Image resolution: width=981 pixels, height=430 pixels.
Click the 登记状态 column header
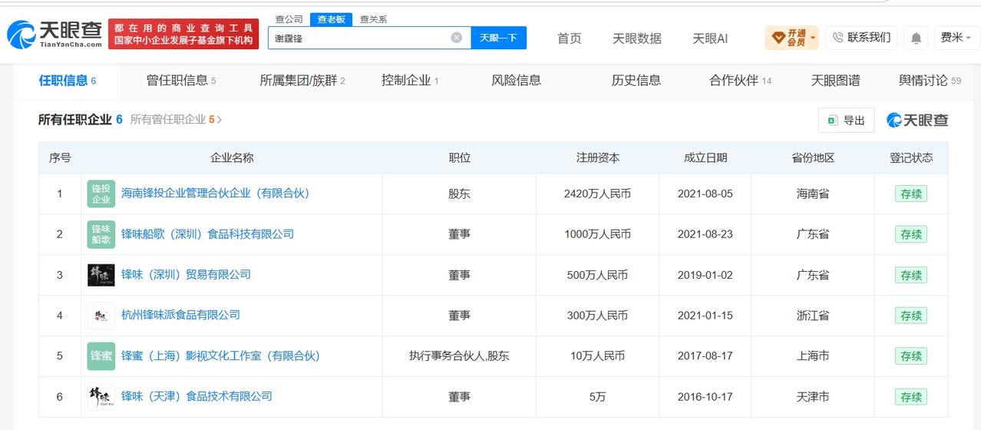click(911, 158)
